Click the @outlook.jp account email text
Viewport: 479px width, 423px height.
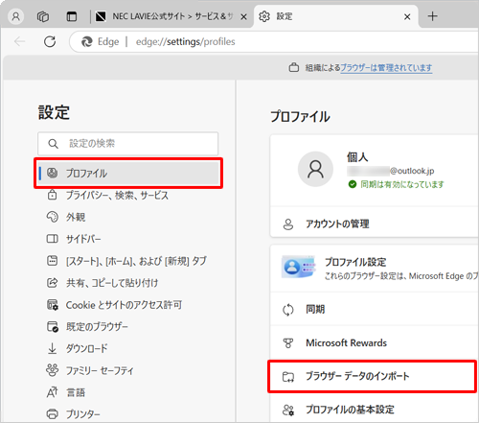tap(391, 171)
